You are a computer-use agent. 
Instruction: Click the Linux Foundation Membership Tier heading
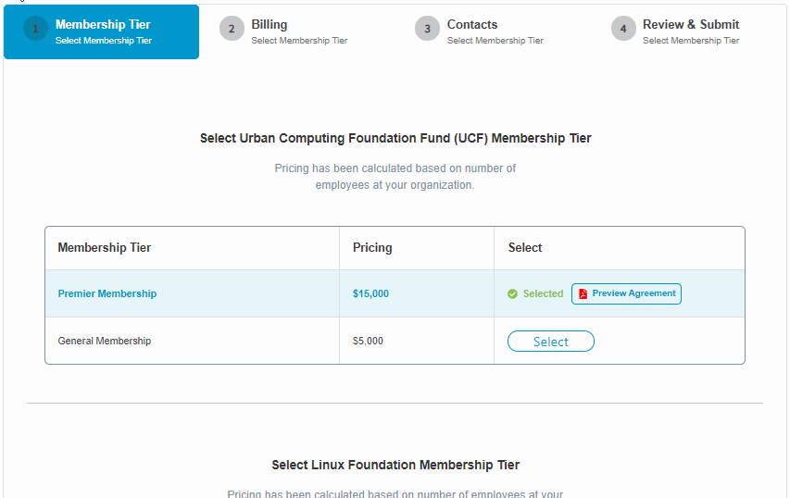click(x=395, y=465)
